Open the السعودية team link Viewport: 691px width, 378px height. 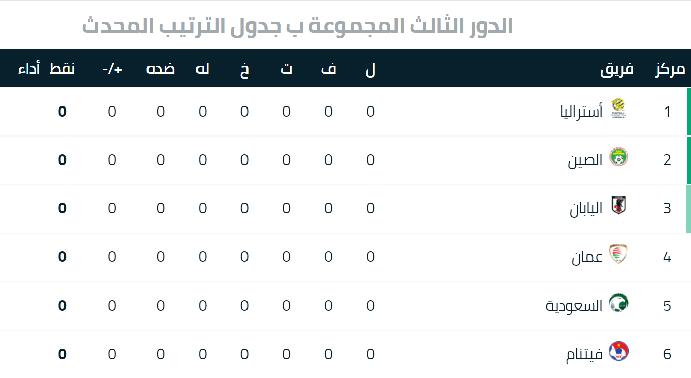574,306
